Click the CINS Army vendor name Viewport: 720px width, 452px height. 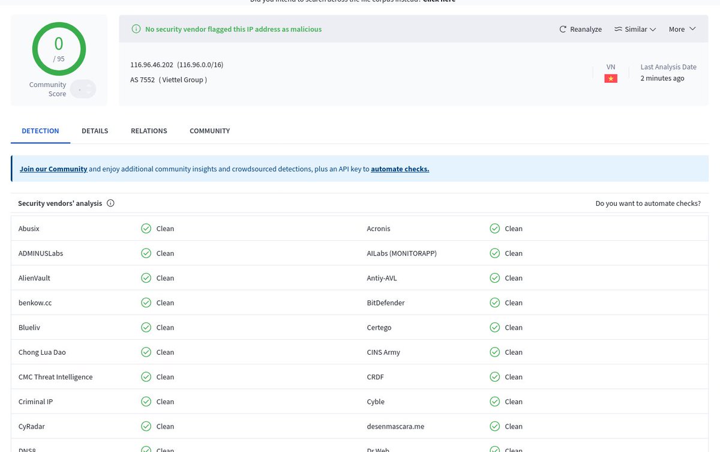pos(383,352)
